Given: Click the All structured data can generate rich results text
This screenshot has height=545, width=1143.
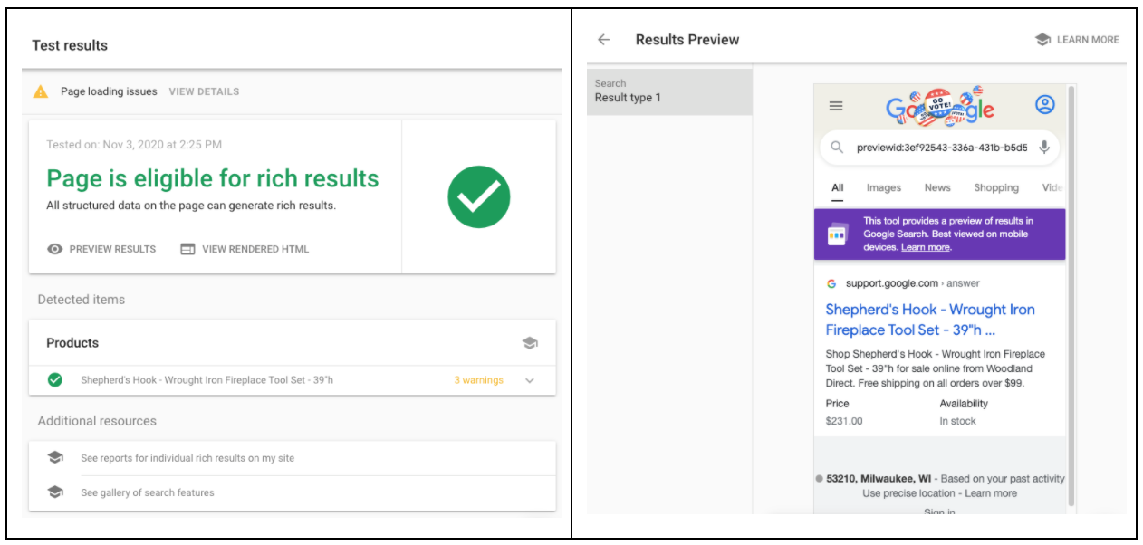Looking at the screenshot, I should (191, 206).
